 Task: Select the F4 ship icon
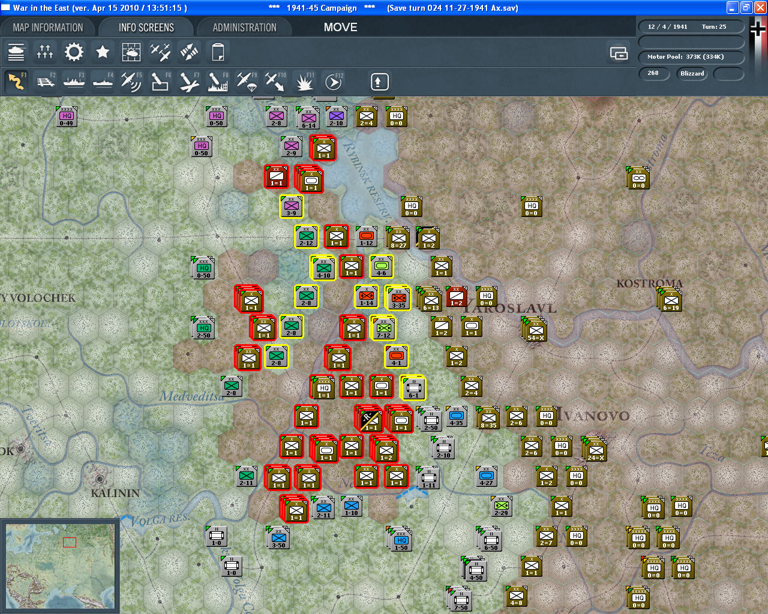coord(103,82)
